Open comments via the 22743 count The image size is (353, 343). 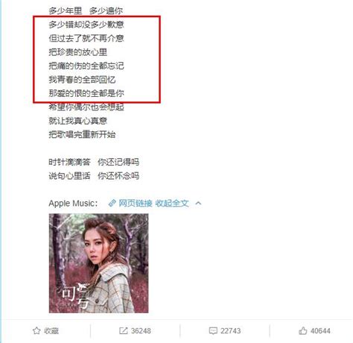tap(231, 331)
